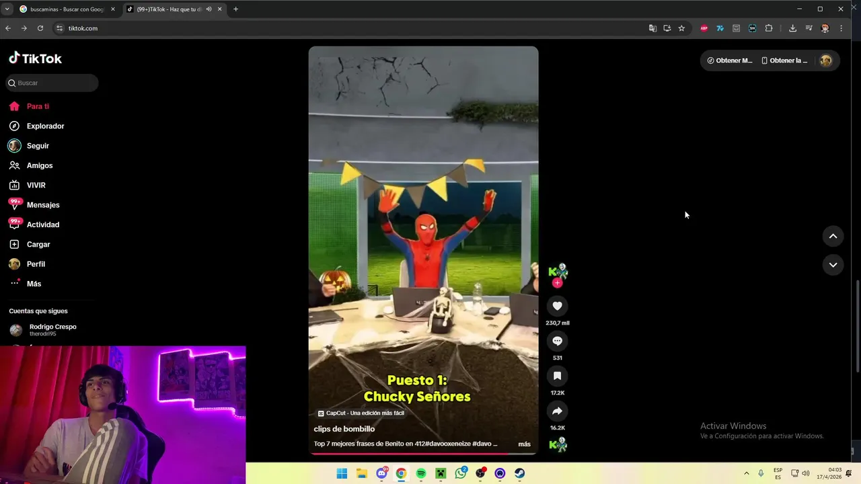Screen dimensions: 861x484
Task: Open the Extensions puzzle menu
Action: (x=769, y=28)
